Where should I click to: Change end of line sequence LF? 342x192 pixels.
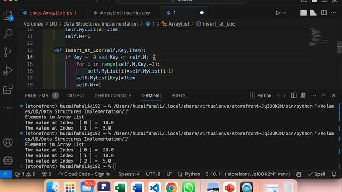pyautogui.click(x=169, y=174)
